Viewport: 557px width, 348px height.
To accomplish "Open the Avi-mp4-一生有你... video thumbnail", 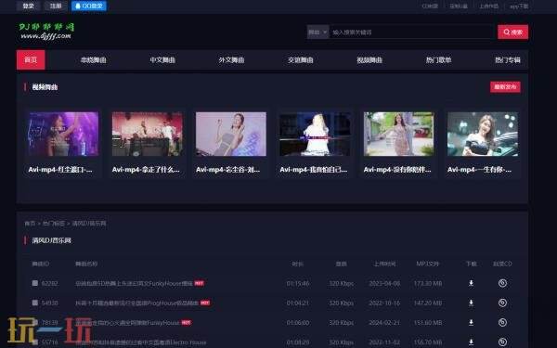I will point(483,134).
